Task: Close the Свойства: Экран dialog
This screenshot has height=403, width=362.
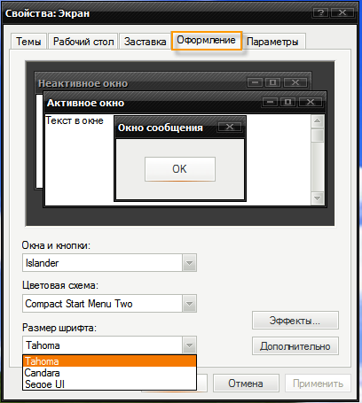Action: pos(342,12)
